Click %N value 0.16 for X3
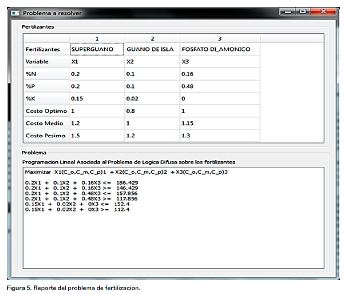Image resolution: width=349 pixels, height=294 pixels. [x=220, y=74]
